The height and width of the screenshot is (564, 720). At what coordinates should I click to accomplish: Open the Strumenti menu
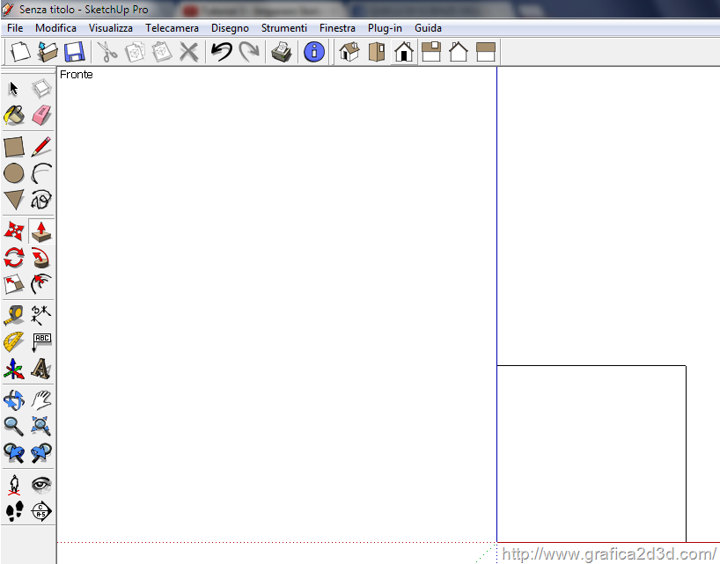(283, 28)
